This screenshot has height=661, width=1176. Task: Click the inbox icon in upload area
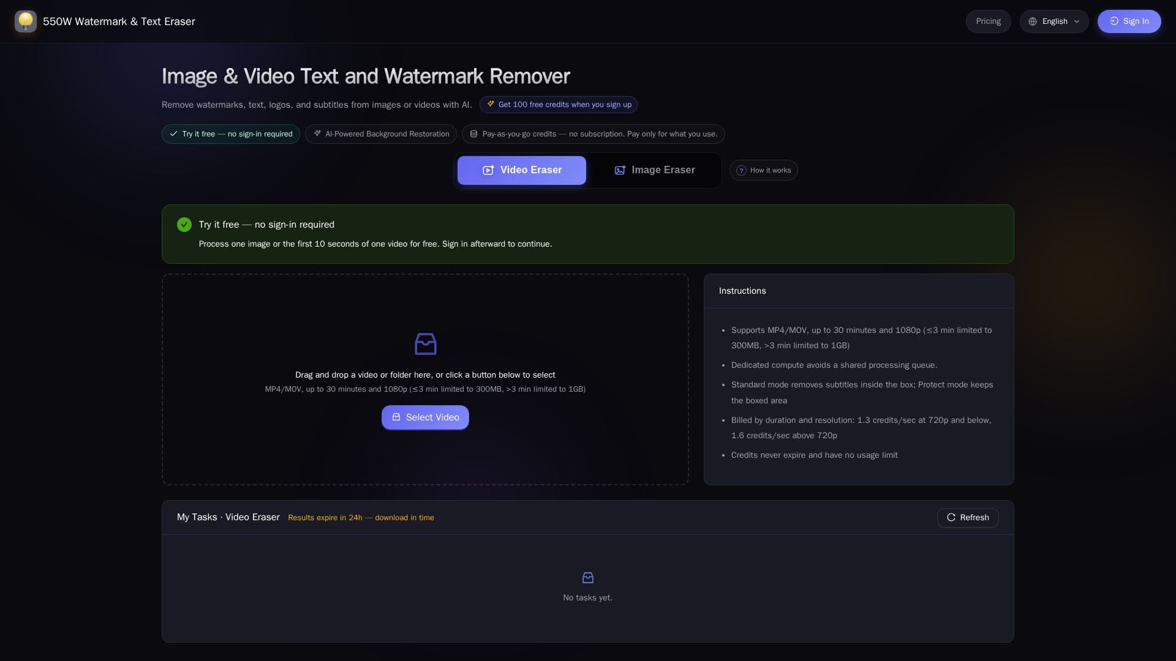(x=425, y=344)
